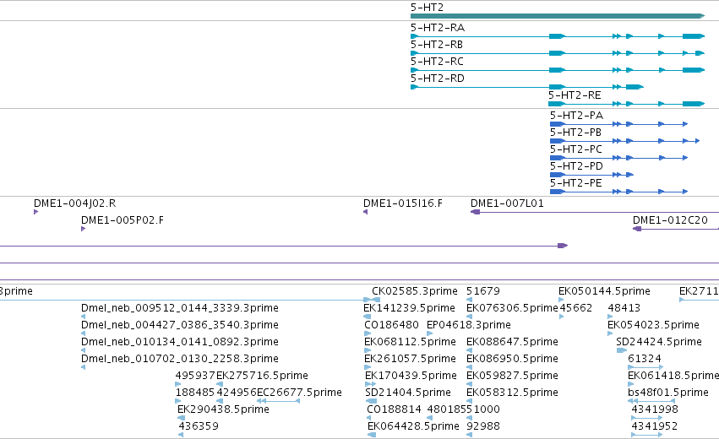The width and height of the screenshot is (719, 439).
Task: Click the DME1-007L01 purple arrowhead
Action: [x=475, y=212]
